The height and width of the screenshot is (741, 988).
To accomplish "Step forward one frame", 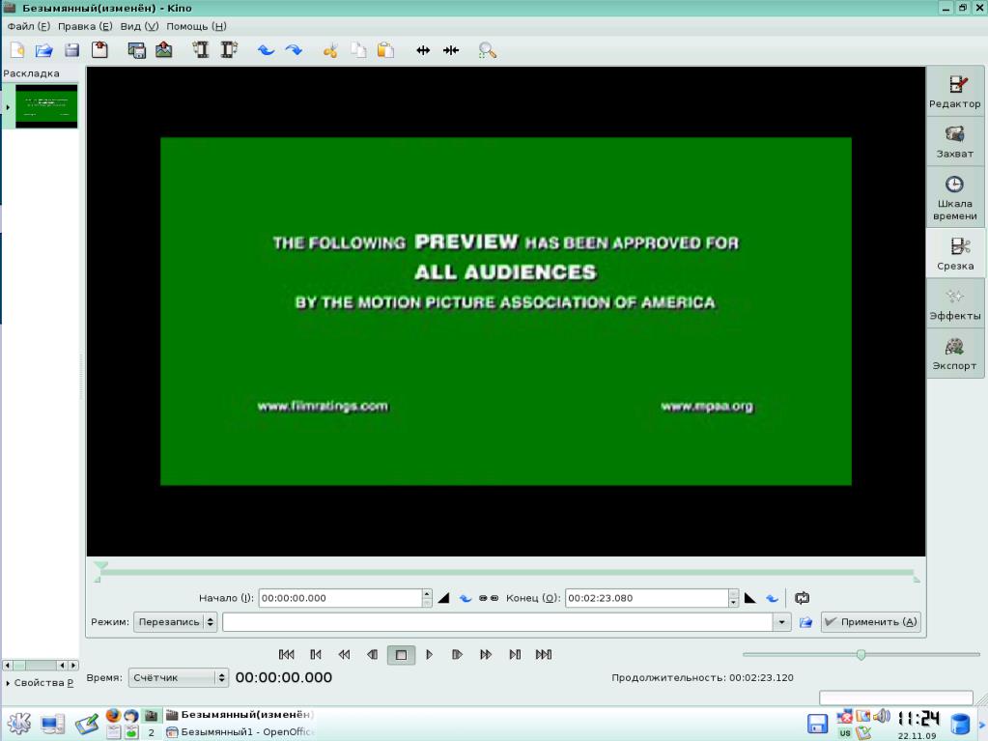I will 458,655.
